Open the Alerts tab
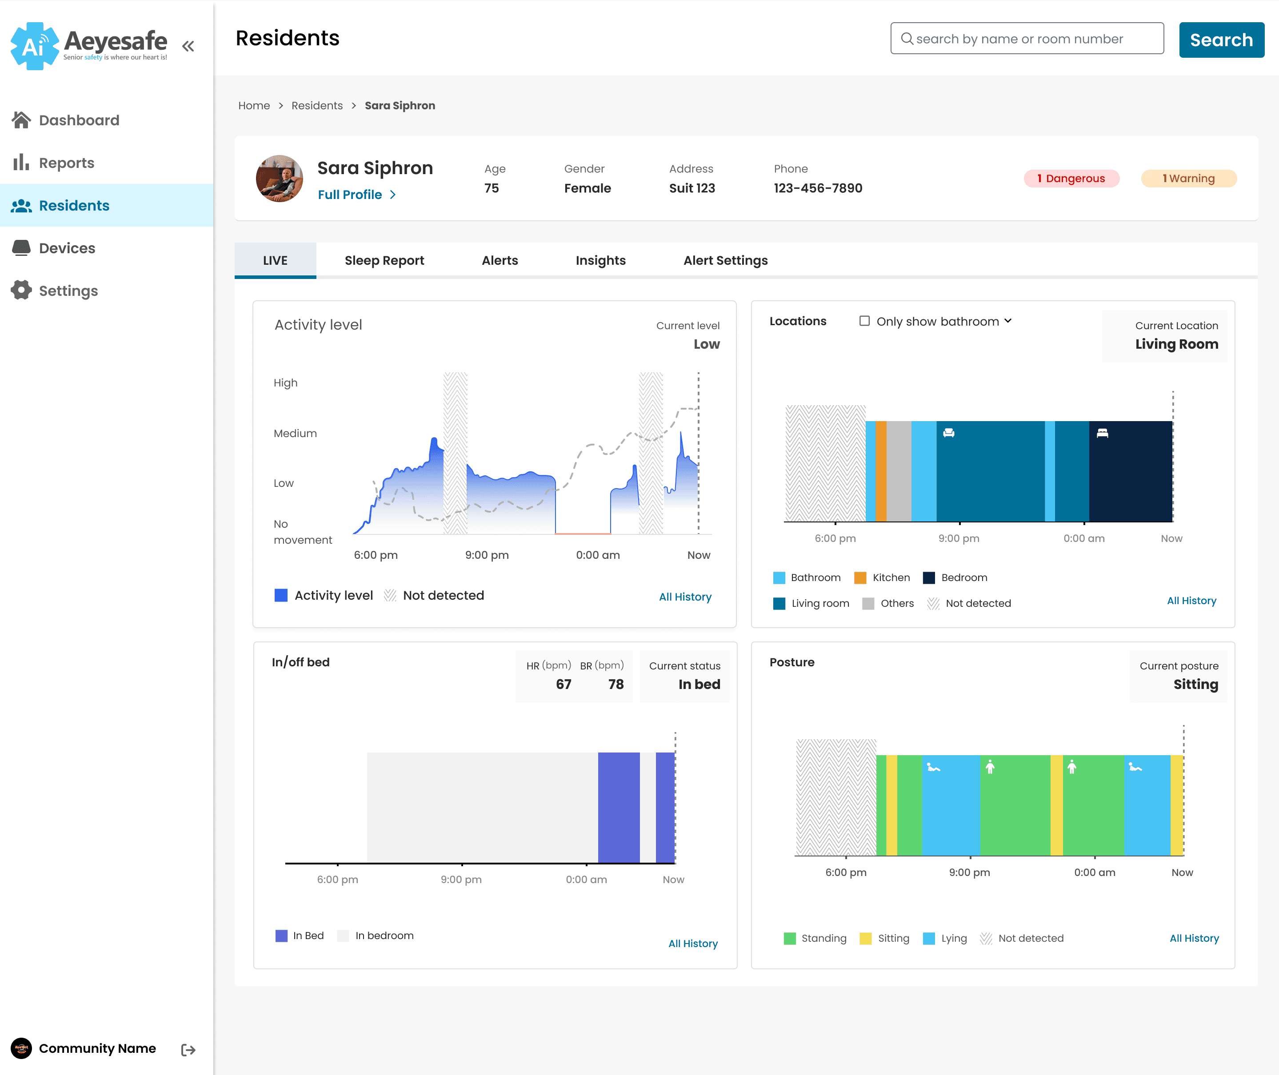Viewport: 1279px width, 1075px height. [x=500, y=260]
